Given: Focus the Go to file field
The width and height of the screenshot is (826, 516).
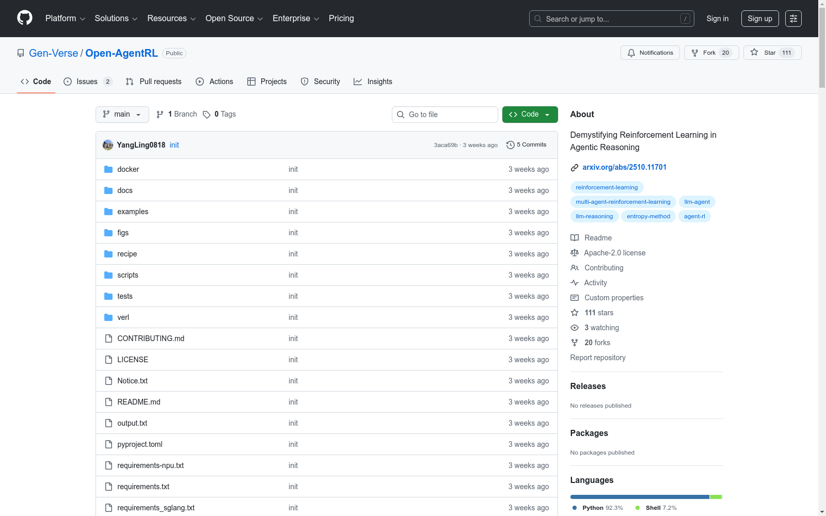Looking at the screenshot, I should point(445,115).
